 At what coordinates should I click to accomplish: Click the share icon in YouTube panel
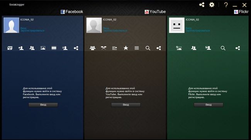coord(159,48)
